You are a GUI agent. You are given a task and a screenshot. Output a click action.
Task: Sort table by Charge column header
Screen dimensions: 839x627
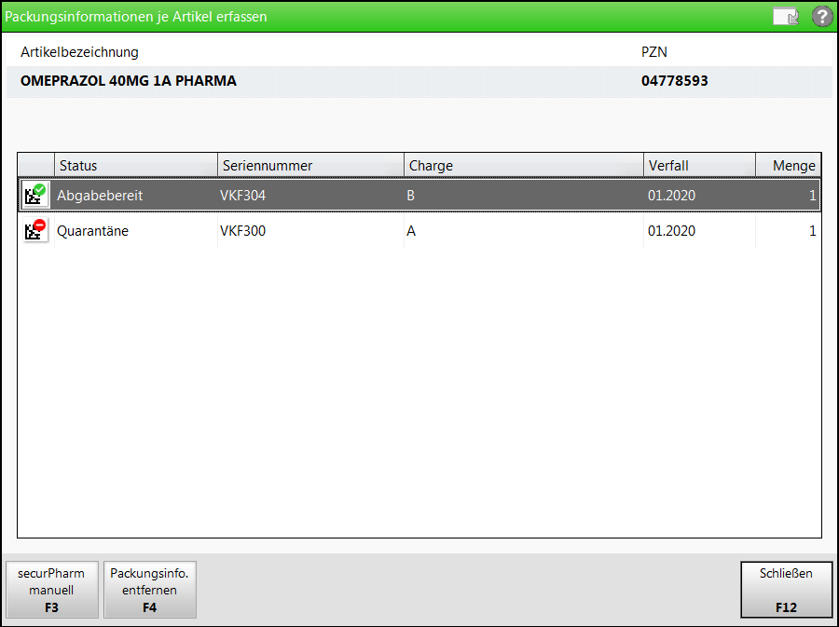[x=524, y=165]
